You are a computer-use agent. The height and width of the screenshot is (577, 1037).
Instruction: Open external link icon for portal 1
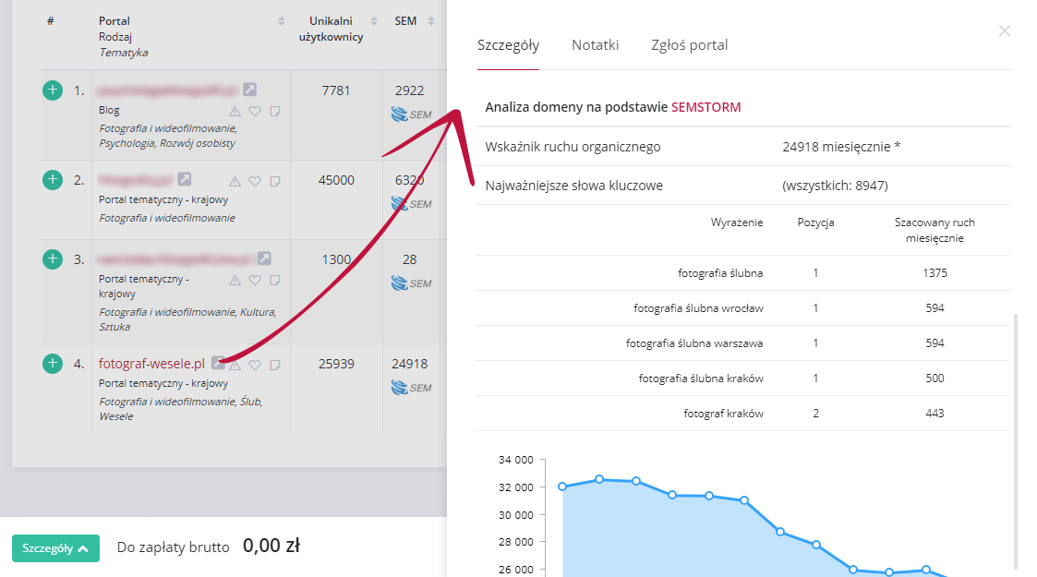pos(249,90)
